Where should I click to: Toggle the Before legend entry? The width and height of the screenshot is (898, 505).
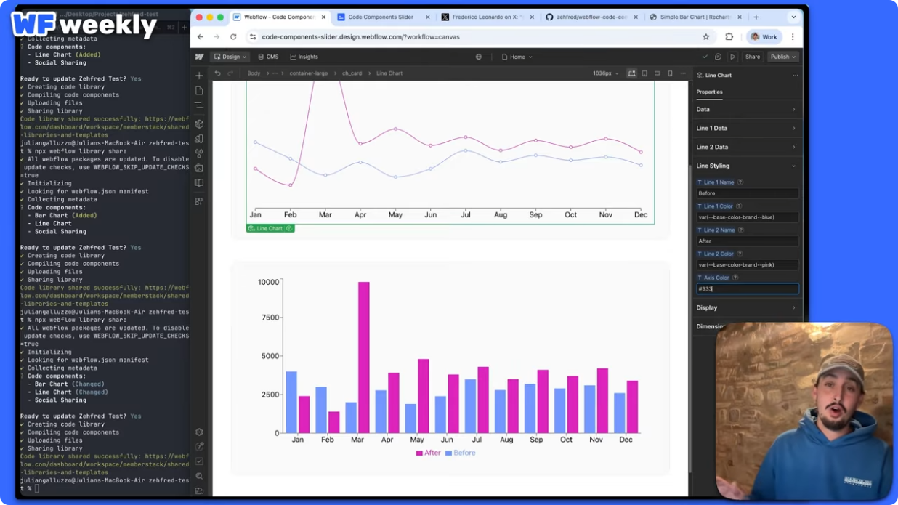click(x=460, y=453)
